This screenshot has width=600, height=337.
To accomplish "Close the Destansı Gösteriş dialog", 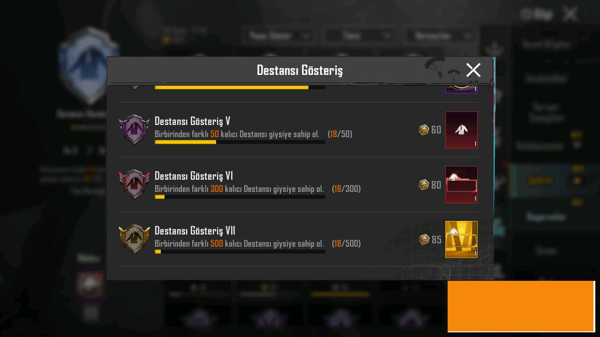I will [473, 70].
